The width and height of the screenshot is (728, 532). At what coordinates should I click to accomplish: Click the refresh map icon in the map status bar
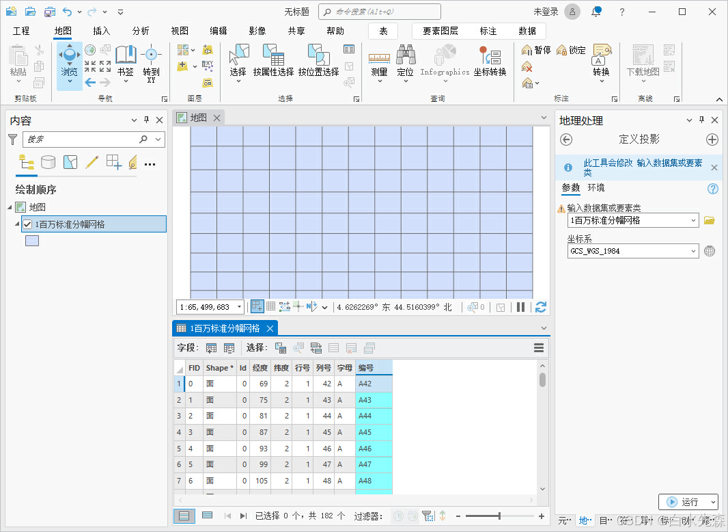540,307
